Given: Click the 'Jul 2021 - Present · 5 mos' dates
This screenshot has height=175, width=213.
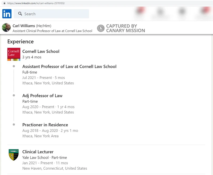Looking at the screenshot, I should (x=44, y=78).
